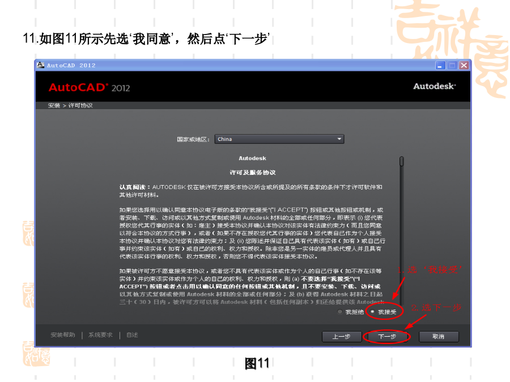Click the 取消 button
The image size is (510, 382).
click(439, 337)
